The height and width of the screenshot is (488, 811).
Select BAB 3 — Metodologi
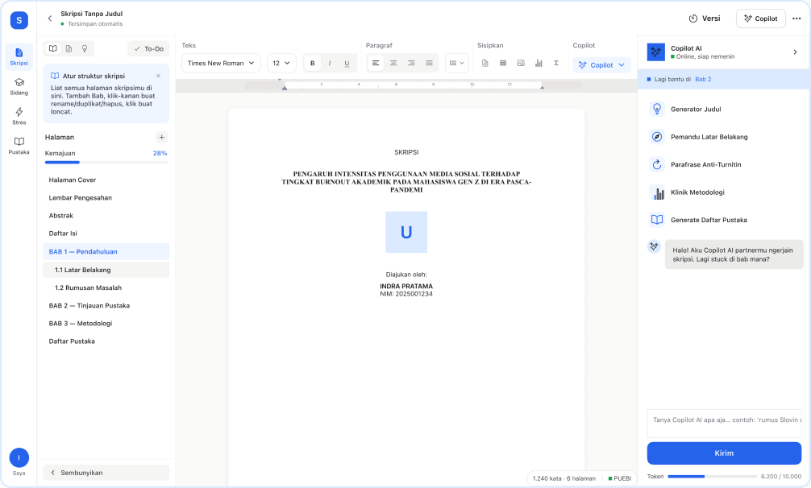pos(106,323)
